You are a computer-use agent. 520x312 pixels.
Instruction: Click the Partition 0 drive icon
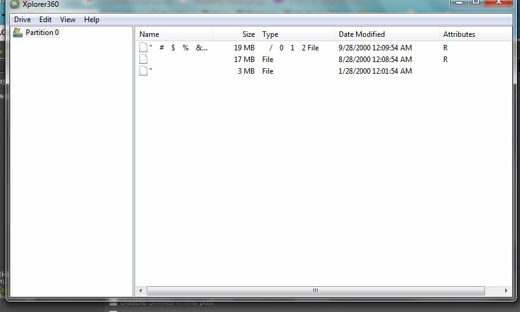point(18,33)
